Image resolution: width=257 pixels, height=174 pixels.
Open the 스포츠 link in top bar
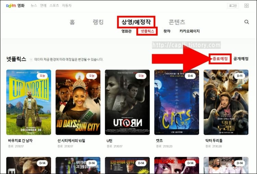pos(54,5)
